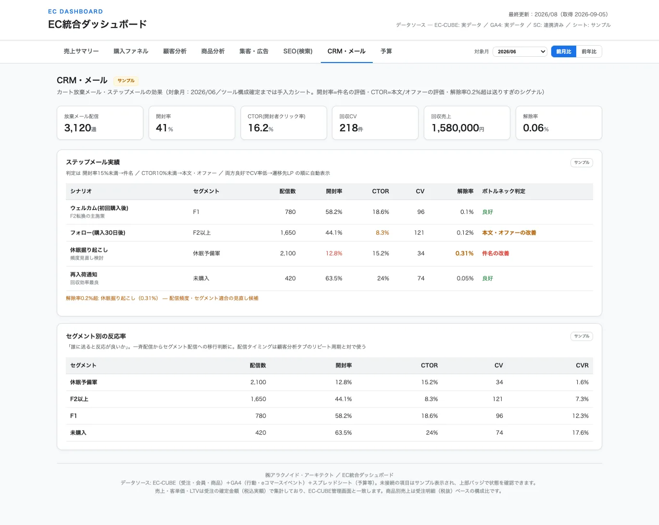This screenshot has height=525, width=659.
Task: Switch comparison to 前年比
Action: point(589,51)
